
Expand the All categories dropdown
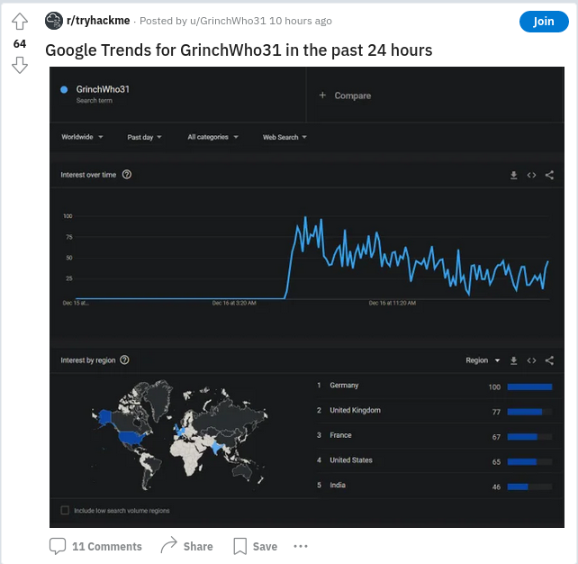(x=213, y=137)
